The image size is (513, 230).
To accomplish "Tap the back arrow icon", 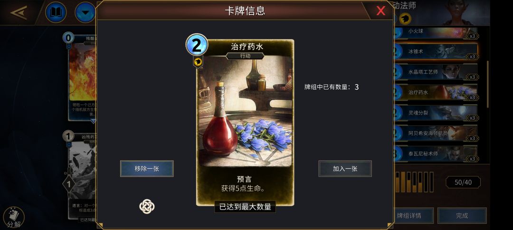I will (x=19, y=12).
